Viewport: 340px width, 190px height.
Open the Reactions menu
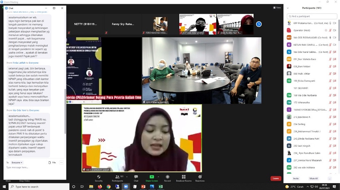tap(200, 177)
